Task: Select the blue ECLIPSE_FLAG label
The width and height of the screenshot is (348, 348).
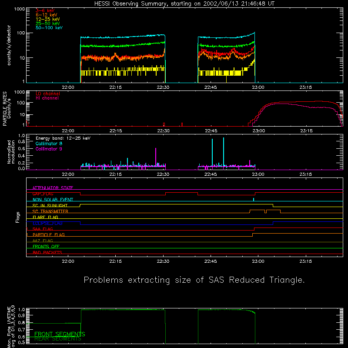Action: tap(47, 223)
